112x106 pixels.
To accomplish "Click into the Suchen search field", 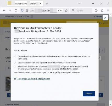I will (81, 10).
